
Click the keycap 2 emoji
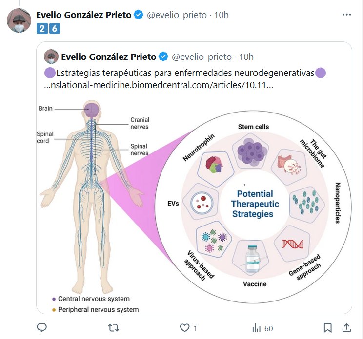pos(42,29)
